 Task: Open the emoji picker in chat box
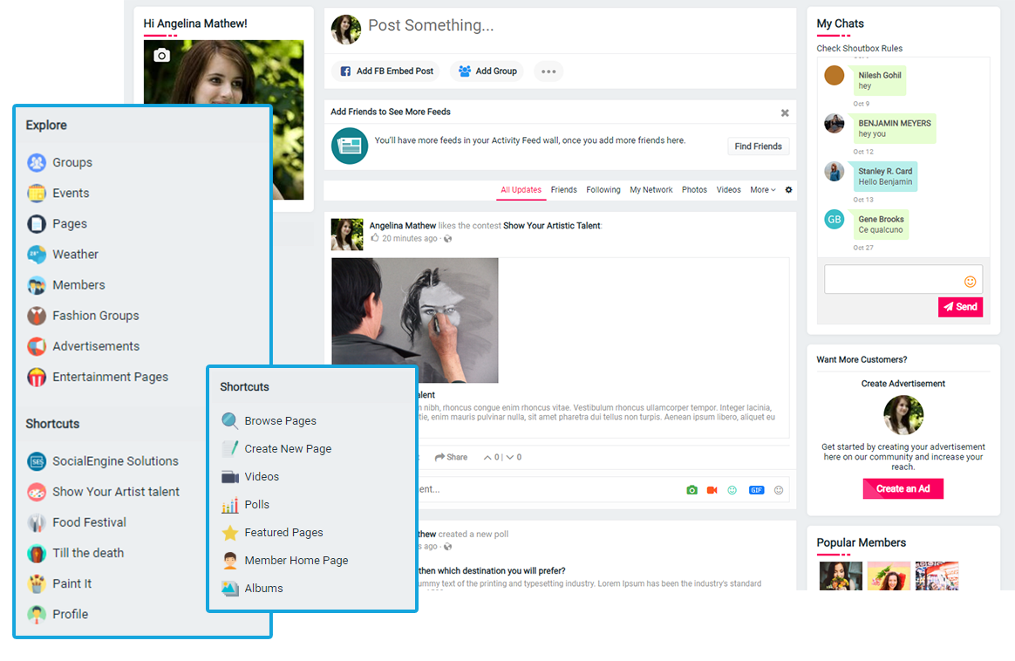click(x=970, y=281)
